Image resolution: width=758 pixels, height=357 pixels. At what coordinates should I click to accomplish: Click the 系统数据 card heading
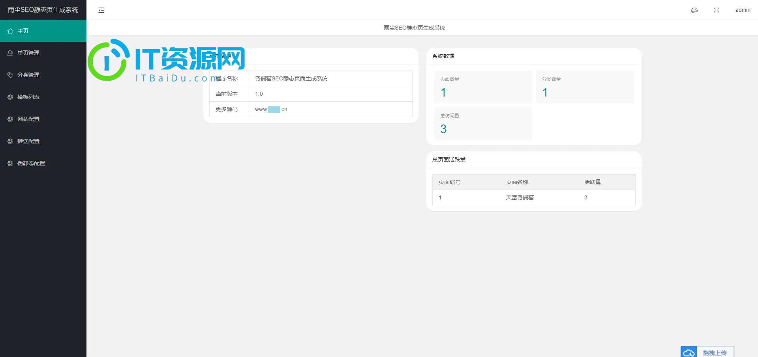pos(443,56)
